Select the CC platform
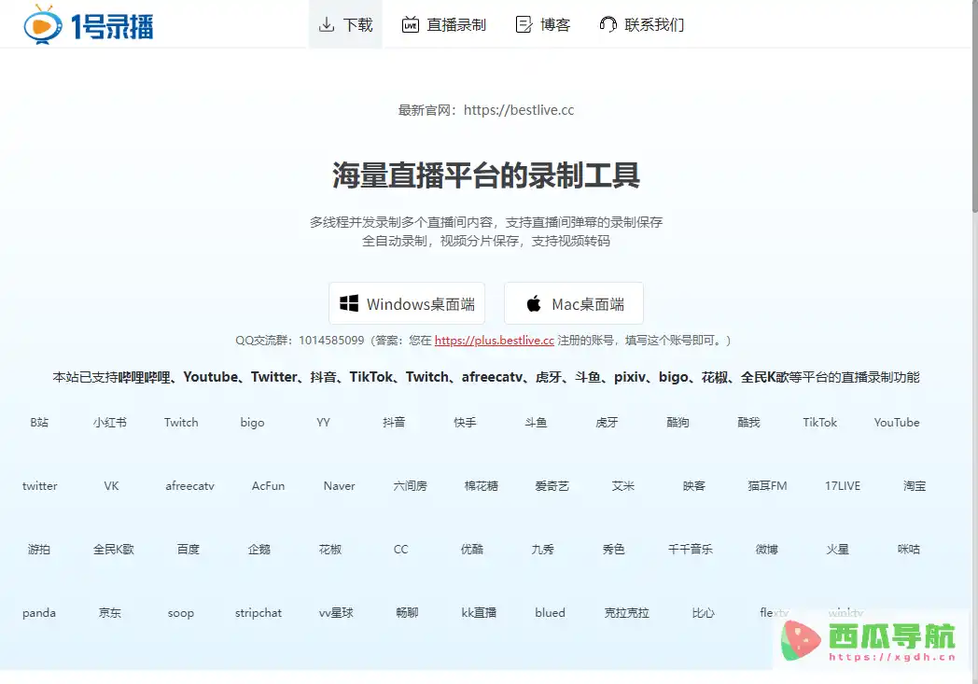 pos(401,550)
